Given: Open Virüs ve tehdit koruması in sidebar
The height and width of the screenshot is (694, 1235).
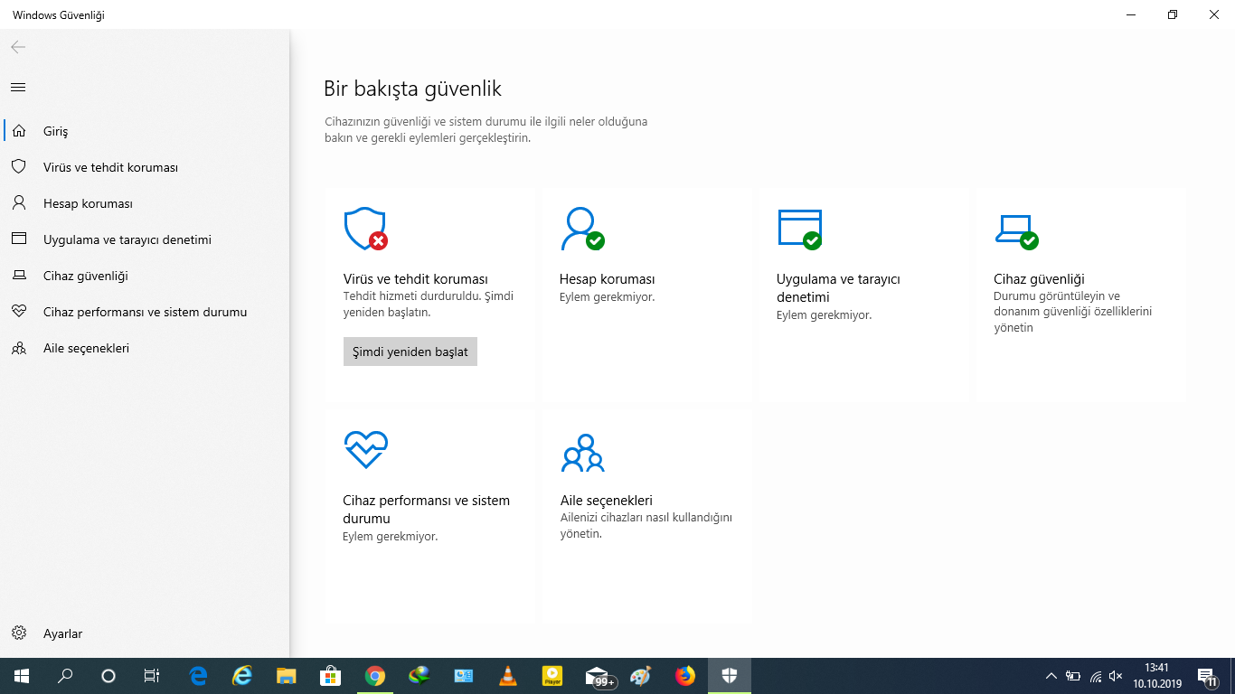Looking at the screenshot, I should coord(110,167).
